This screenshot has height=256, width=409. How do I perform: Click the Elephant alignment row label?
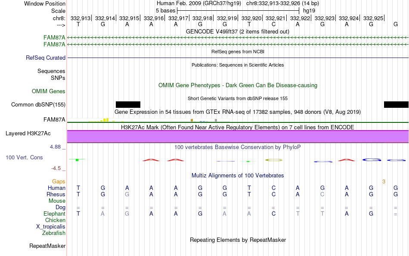pos(55,213)
